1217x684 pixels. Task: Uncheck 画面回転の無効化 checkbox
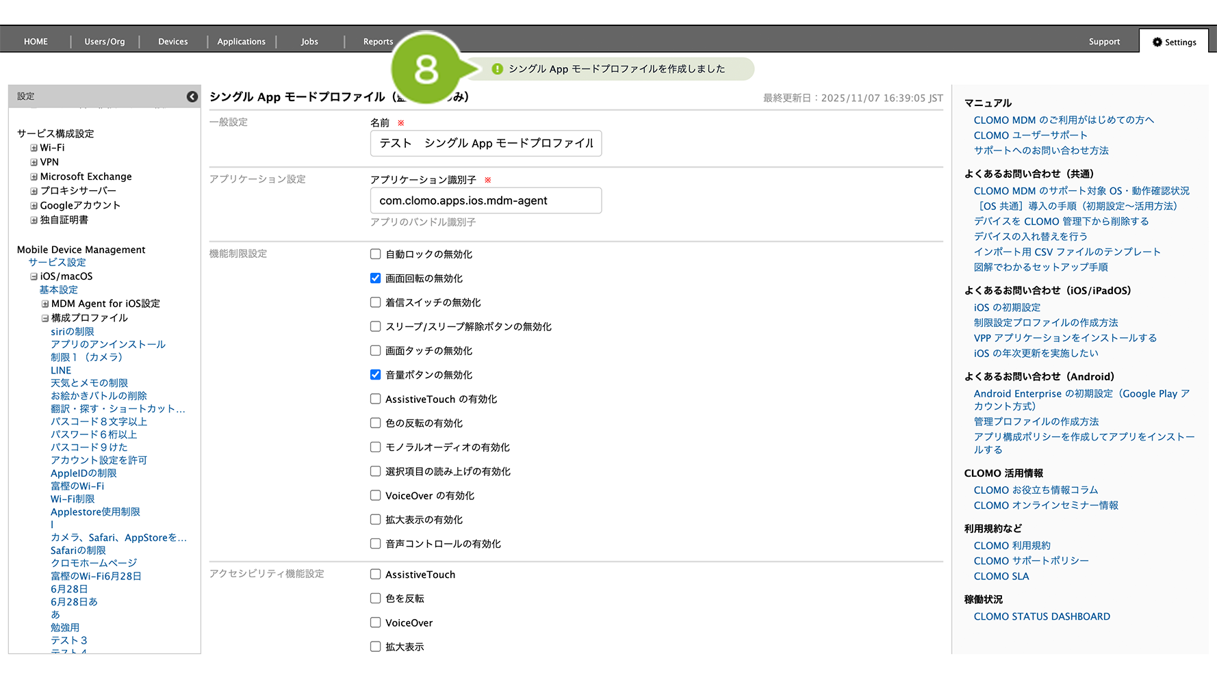[x=375, y=278]
